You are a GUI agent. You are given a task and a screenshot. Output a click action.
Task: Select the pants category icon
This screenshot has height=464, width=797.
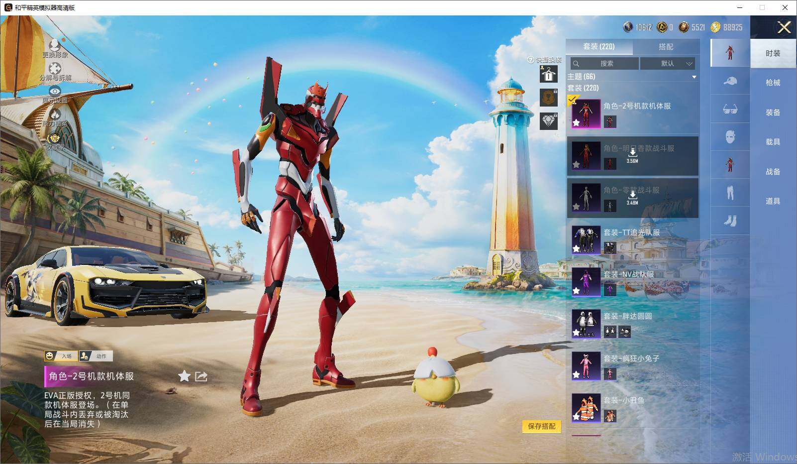tap(730, 193)
